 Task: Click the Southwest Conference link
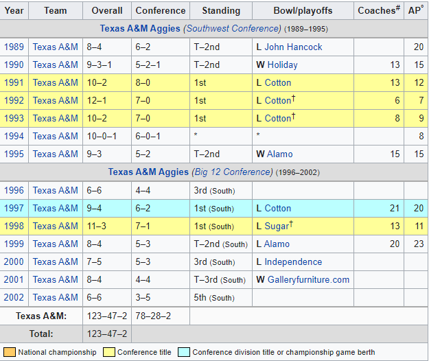(233, 29)
